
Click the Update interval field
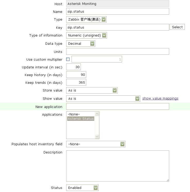pyautogui.click(x=73, y=67)
